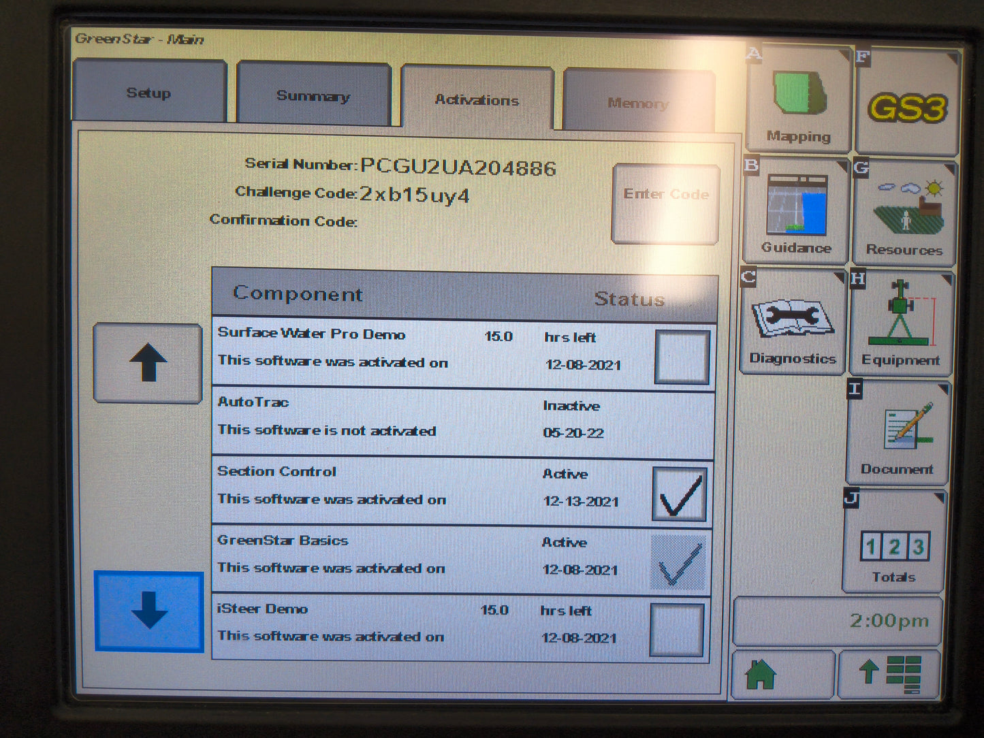Open the Diagnostics softkey
Image resolution: width=984 pixels, height=738 pixels.
[x=793, y=321]
